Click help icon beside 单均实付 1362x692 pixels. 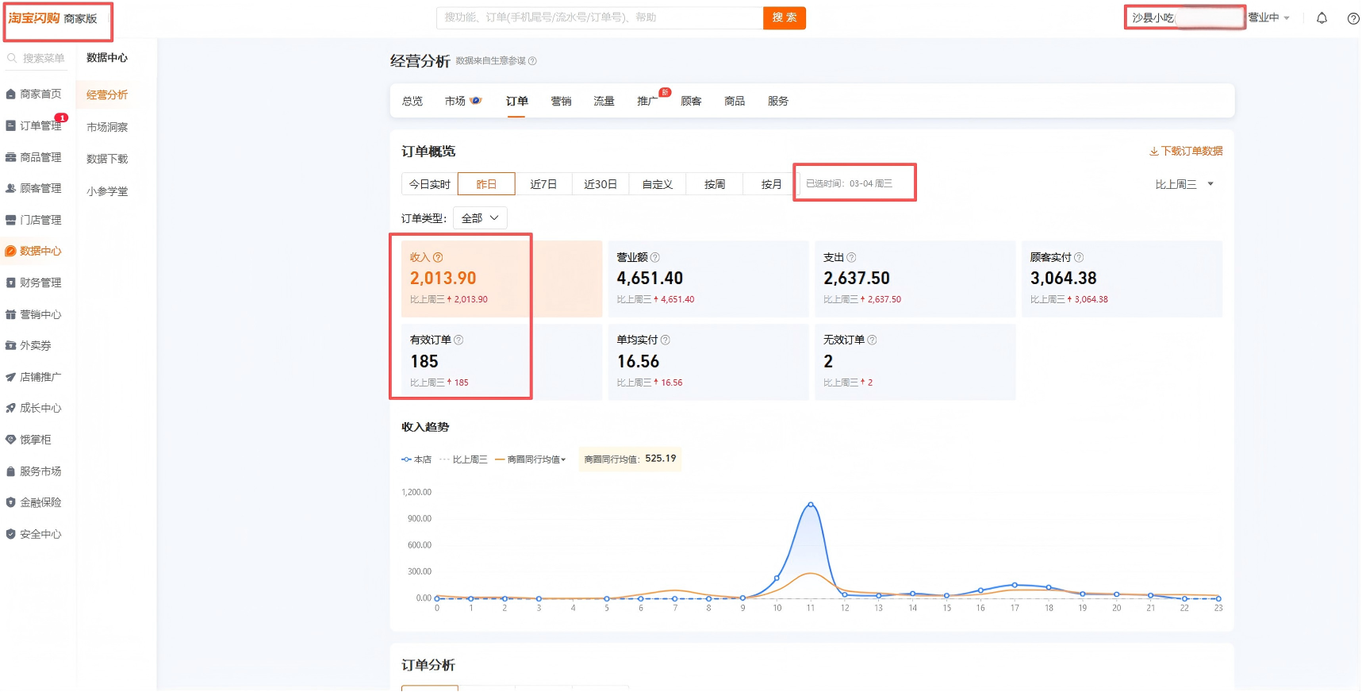tap(665, 340)
